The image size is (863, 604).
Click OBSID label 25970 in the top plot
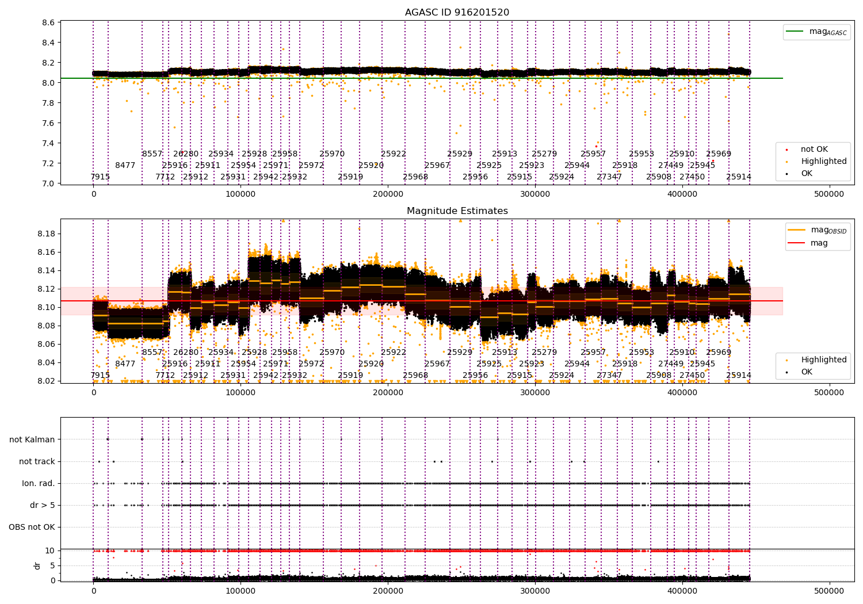click(x=332, y=154)
